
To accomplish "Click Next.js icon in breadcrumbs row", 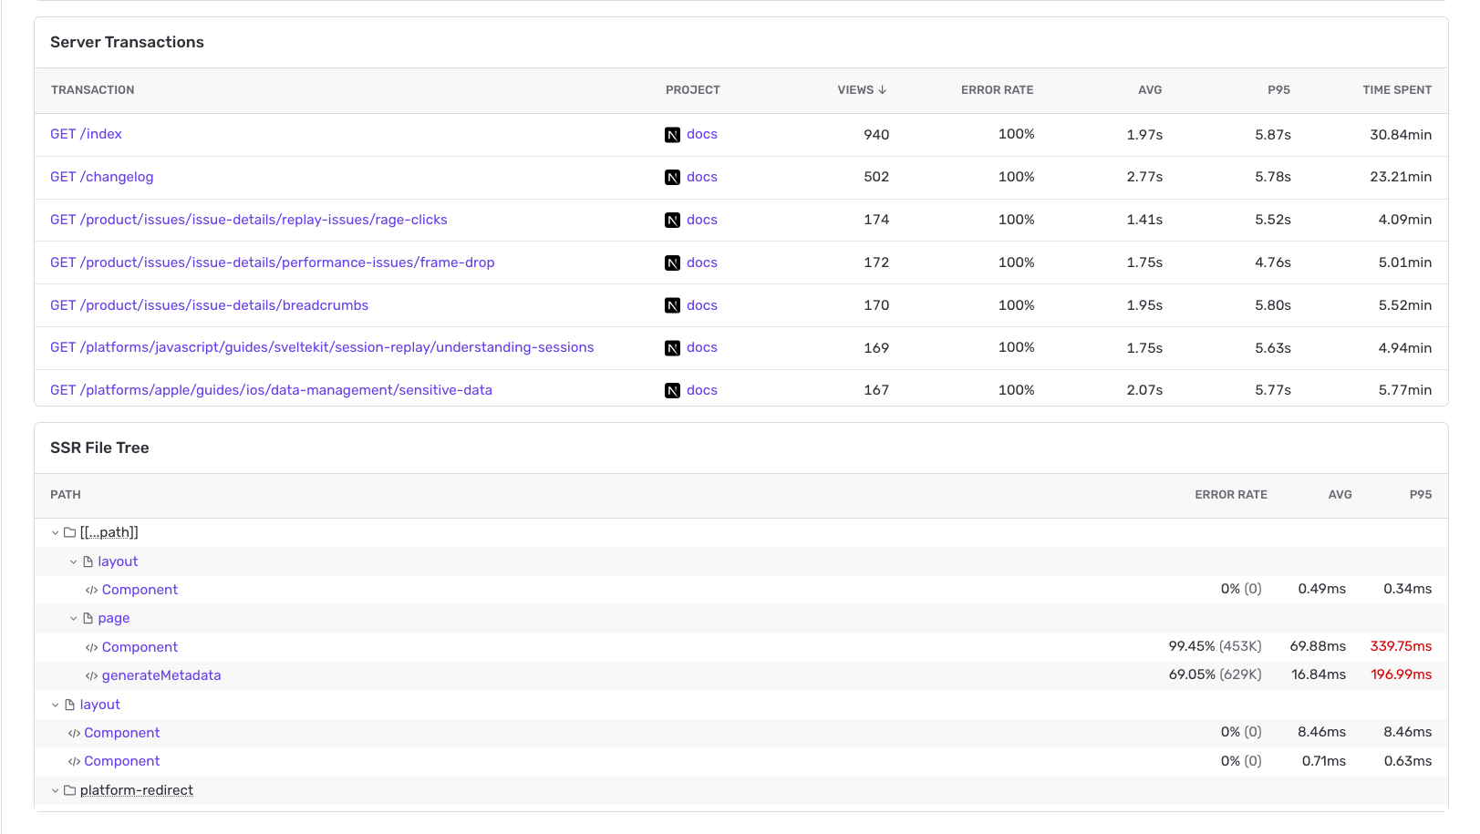I will pos(672,306).
